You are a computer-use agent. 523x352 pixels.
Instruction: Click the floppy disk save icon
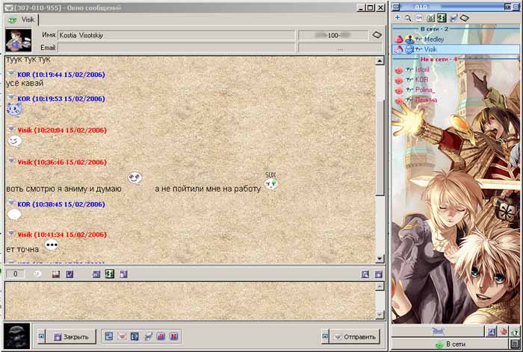(x=55, y=274)
